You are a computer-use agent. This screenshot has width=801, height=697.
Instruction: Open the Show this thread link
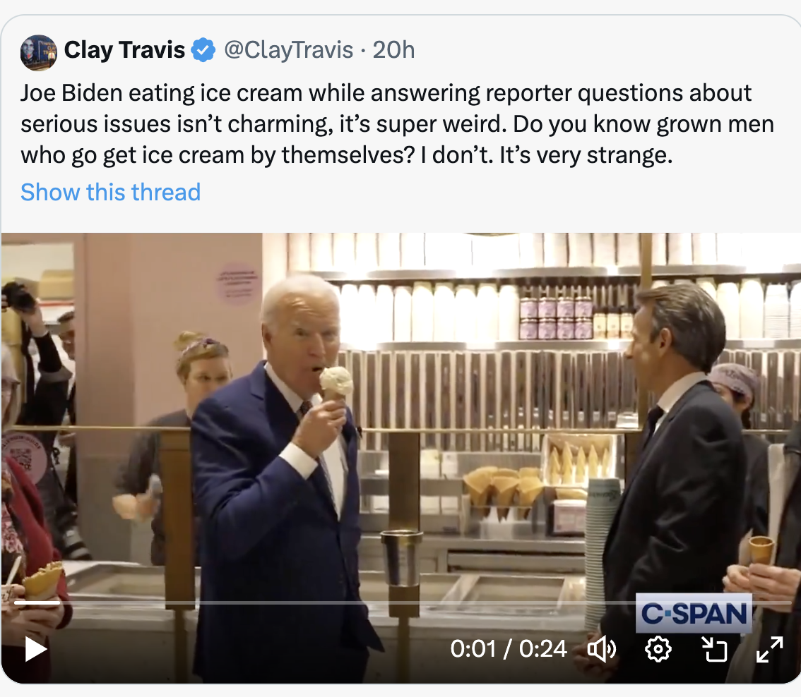click(110, 192)
